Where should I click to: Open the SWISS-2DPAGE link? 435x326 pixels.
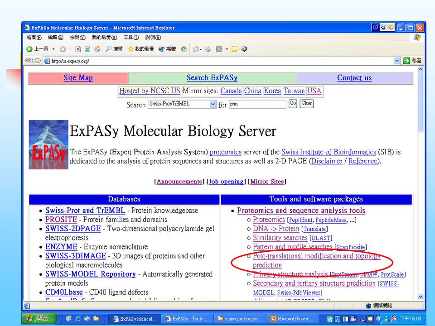[73, 229]
